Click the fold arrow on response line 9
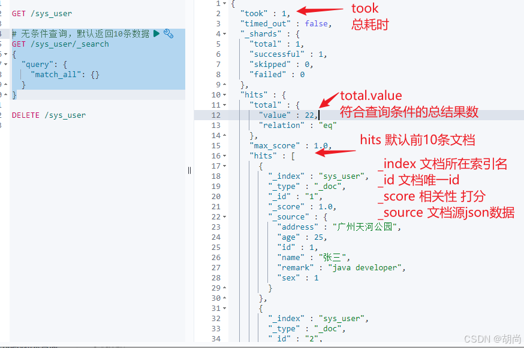 point(225,85)
